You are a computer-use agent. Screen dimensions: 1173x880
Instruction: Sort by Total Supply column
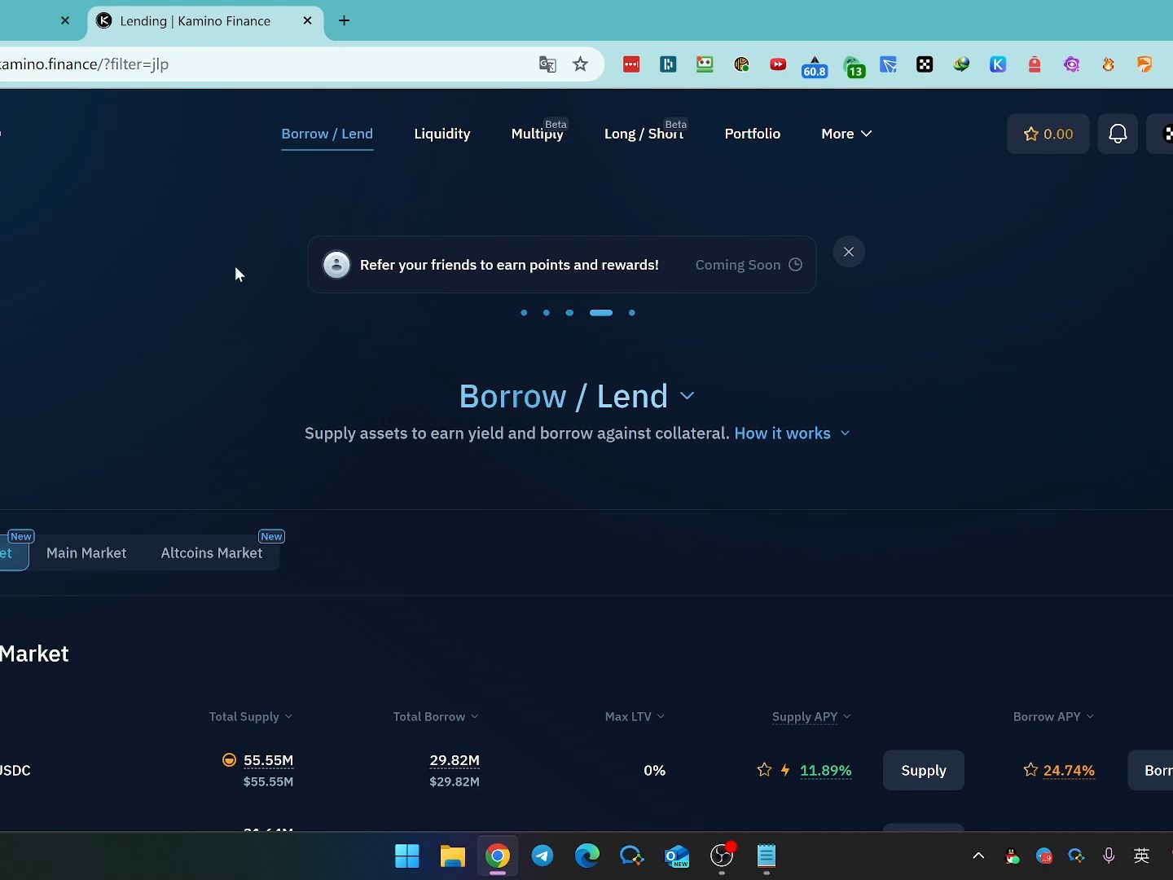pyautogui.click(x=250, y=716)
